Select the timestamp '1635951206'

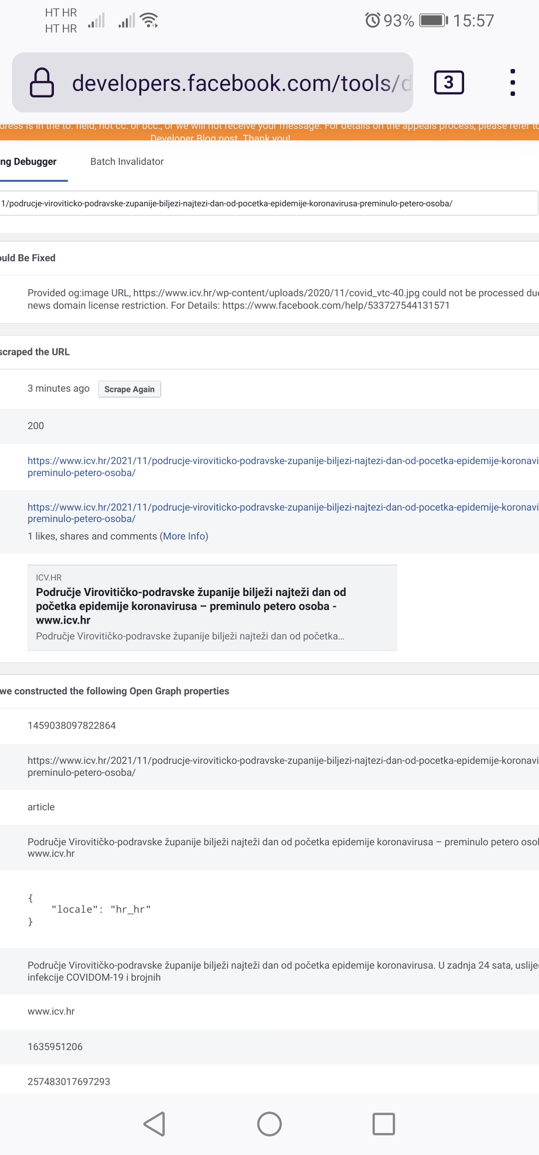(55, 1047)
